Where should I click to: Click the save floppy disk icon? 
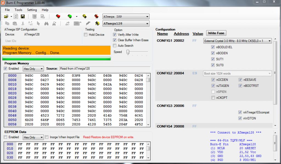[x=23, y=17]
